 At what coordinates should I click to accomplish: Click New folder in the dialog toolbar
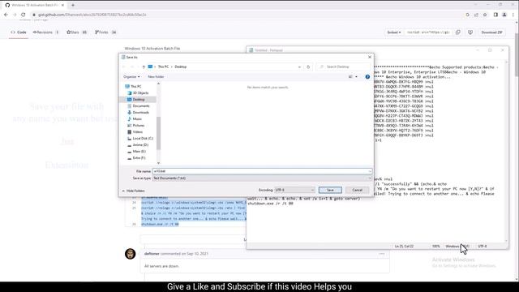tap(156, 77)
